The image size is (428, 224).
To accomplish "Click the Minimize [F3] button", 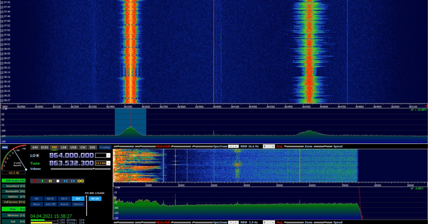I will [13, 215].
